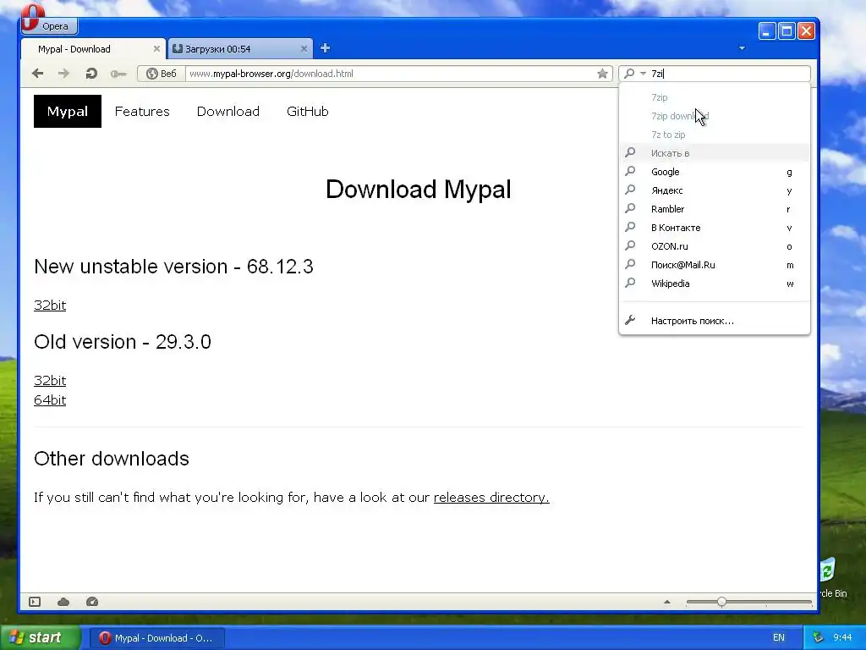
Task: Open the Download page link
Action: (228, 111)
